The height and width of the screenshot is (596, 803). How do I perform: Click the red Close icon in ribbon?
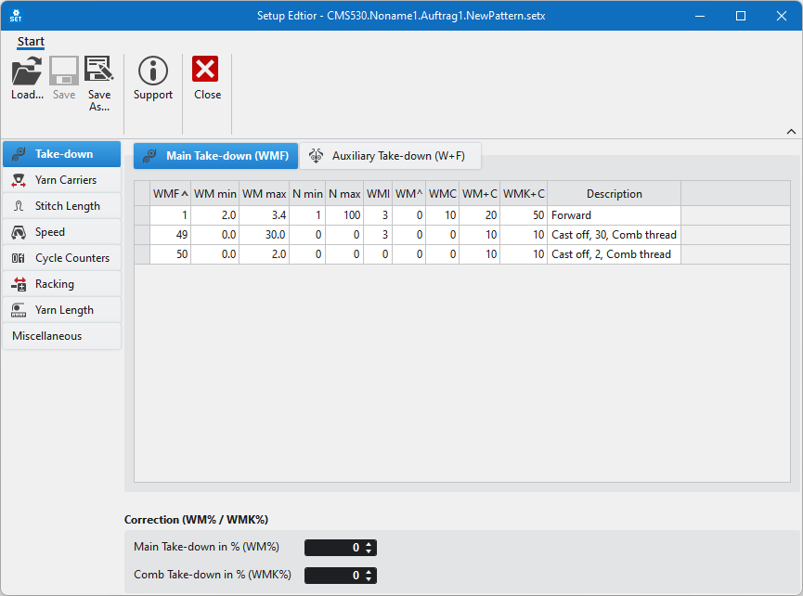206,71
